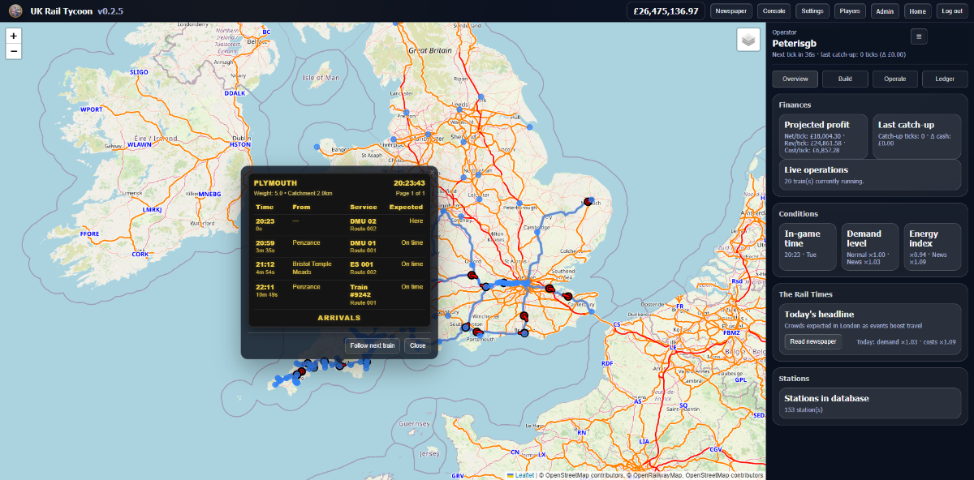974x480 pixels.
Task: Click the Live operations card
Action: coord(869,175)
